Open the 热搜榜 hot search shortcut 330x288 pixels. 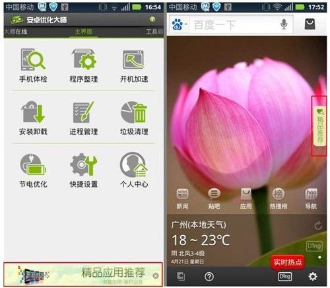pyautogui.click(x=279, y=199)
